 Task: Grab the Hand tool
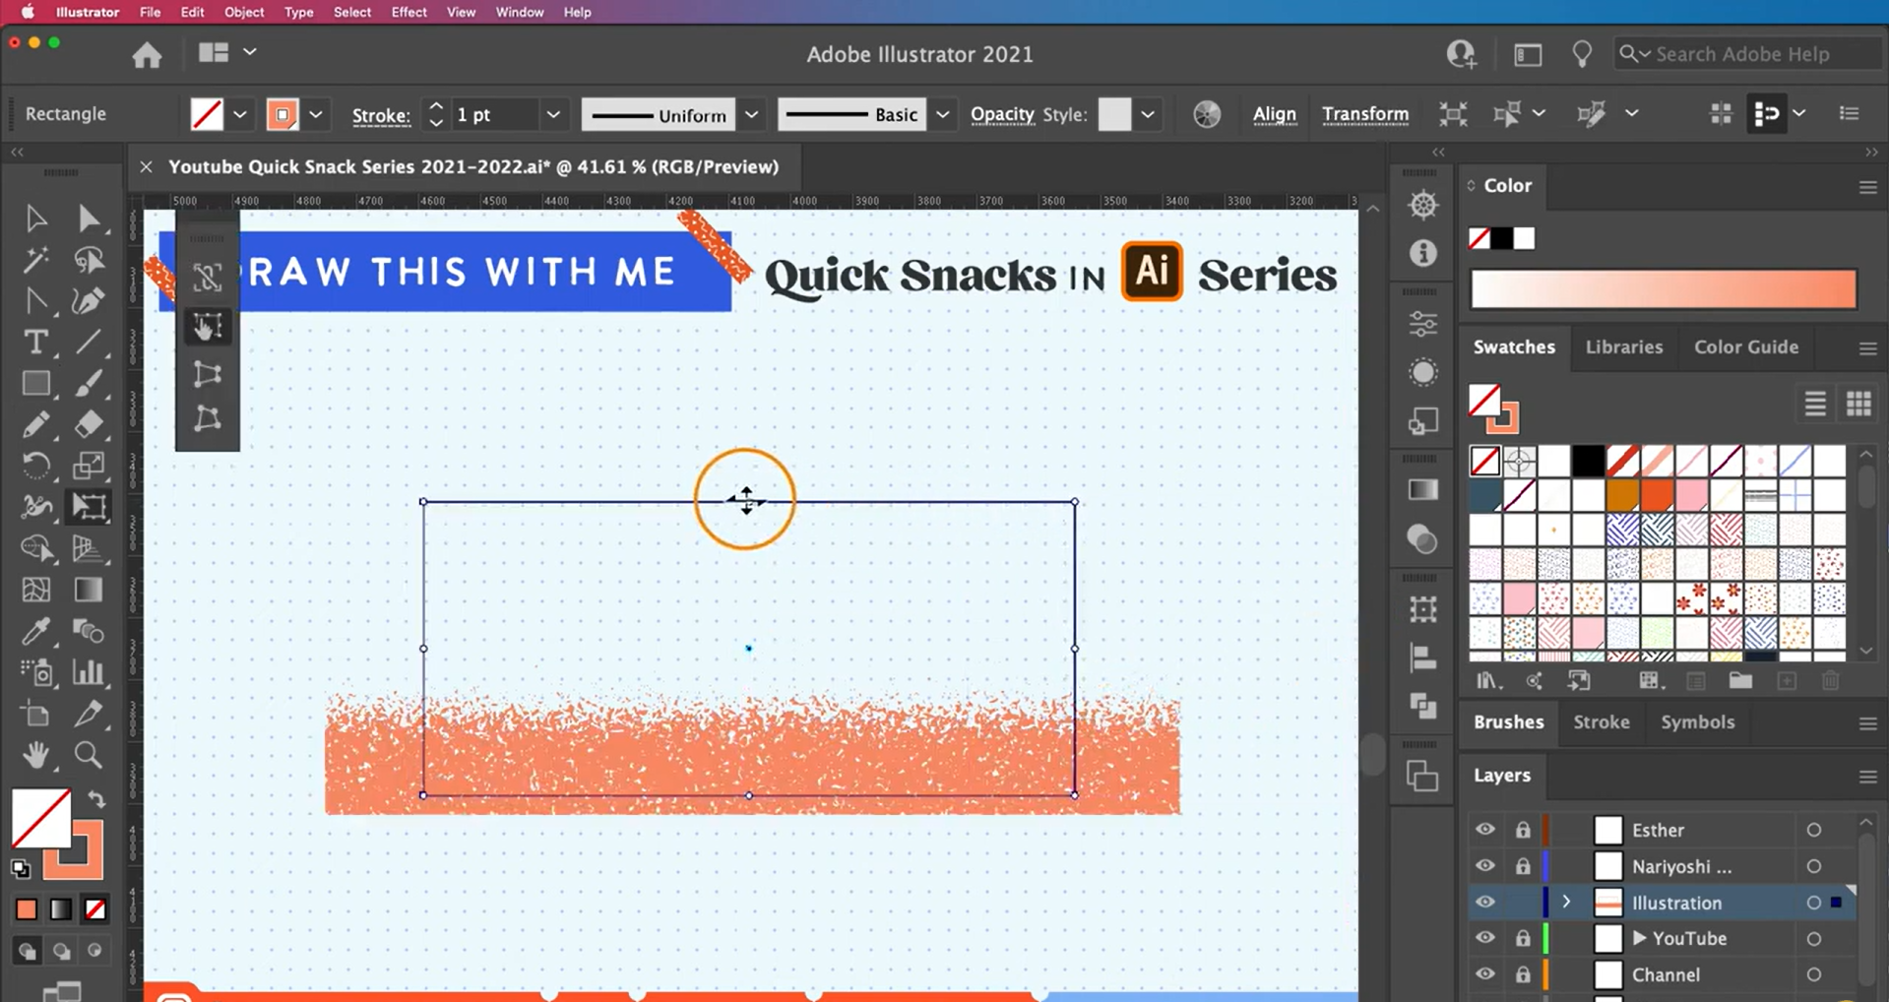(36, 756)
